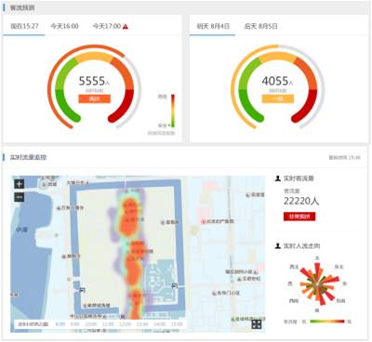Open fullscreen map view icon
Screen dimensions: 372x342
click(x=257, y=324)
